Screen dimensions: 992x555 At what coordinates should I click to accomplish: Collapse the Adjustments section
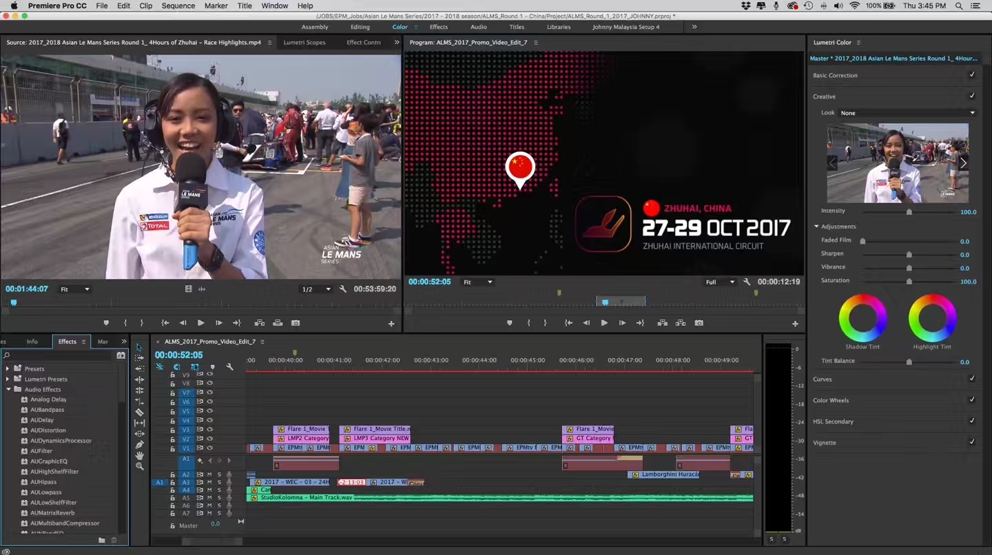816,227
